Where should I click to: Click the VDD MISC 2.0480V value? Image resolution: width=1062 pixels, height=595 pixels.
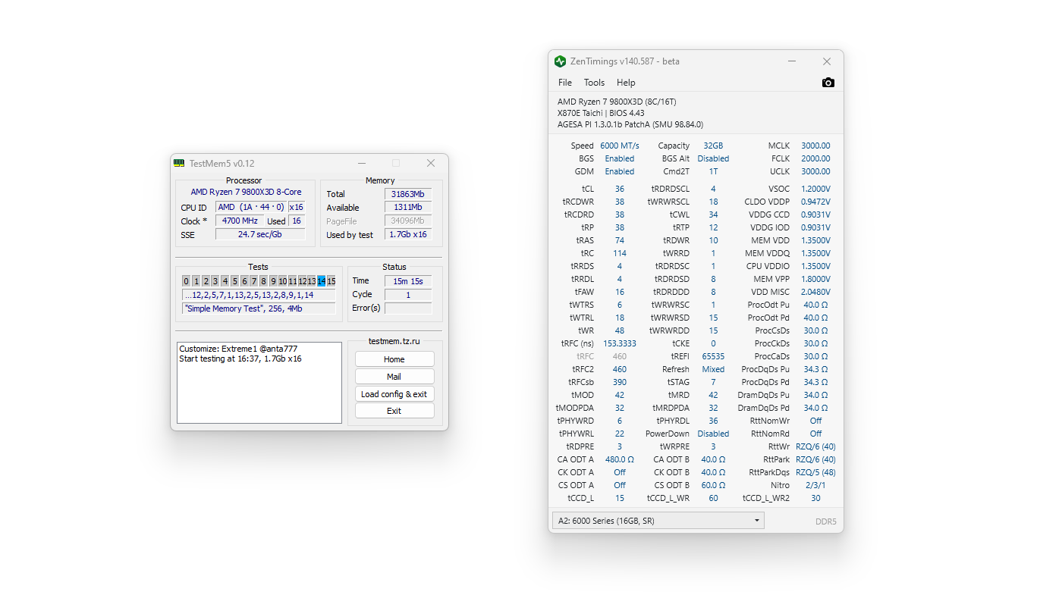tap(815, 292)
